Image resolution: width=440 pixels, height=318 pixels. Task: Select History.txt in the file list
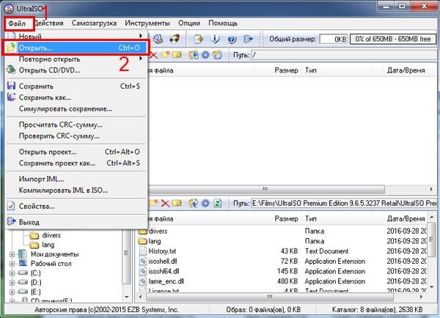tap(163, 251)
